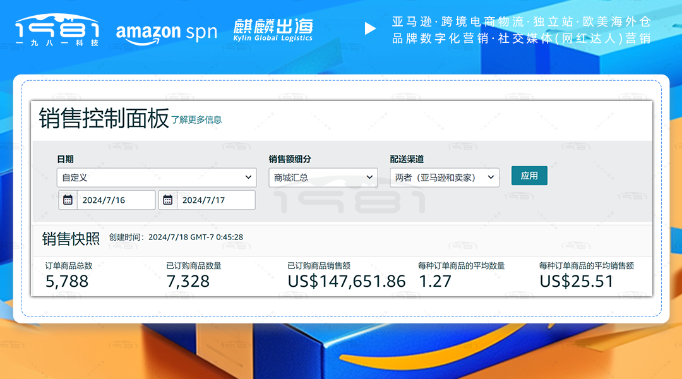682x379 pixels.
Task: Expand the 配送渠道 dropdown showing 两者
Action: (x=445, y=177)
